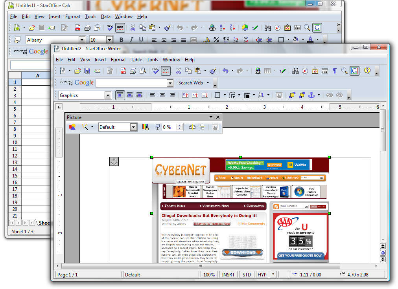
Task: Open the Albany font name dropdown in Calc
Action: (x=82, y=40)
